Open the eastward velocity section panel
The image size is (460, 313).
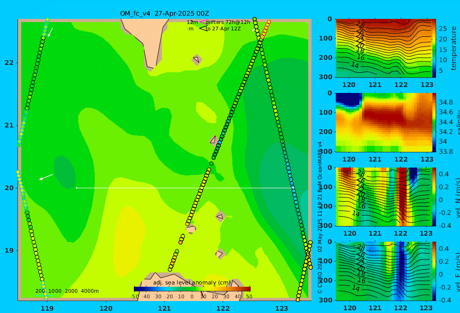coord(384,271)
